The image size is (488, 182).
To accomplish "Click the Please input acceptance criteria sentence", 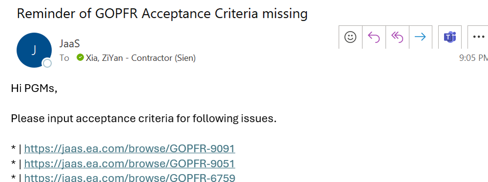I will pyautogui.click(x=144, y=119).
